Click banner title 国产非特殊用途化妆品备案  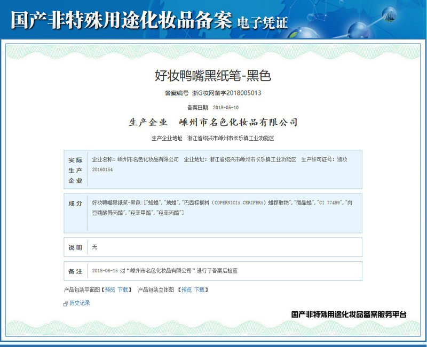pyautogui.click(x=122, y=20)
